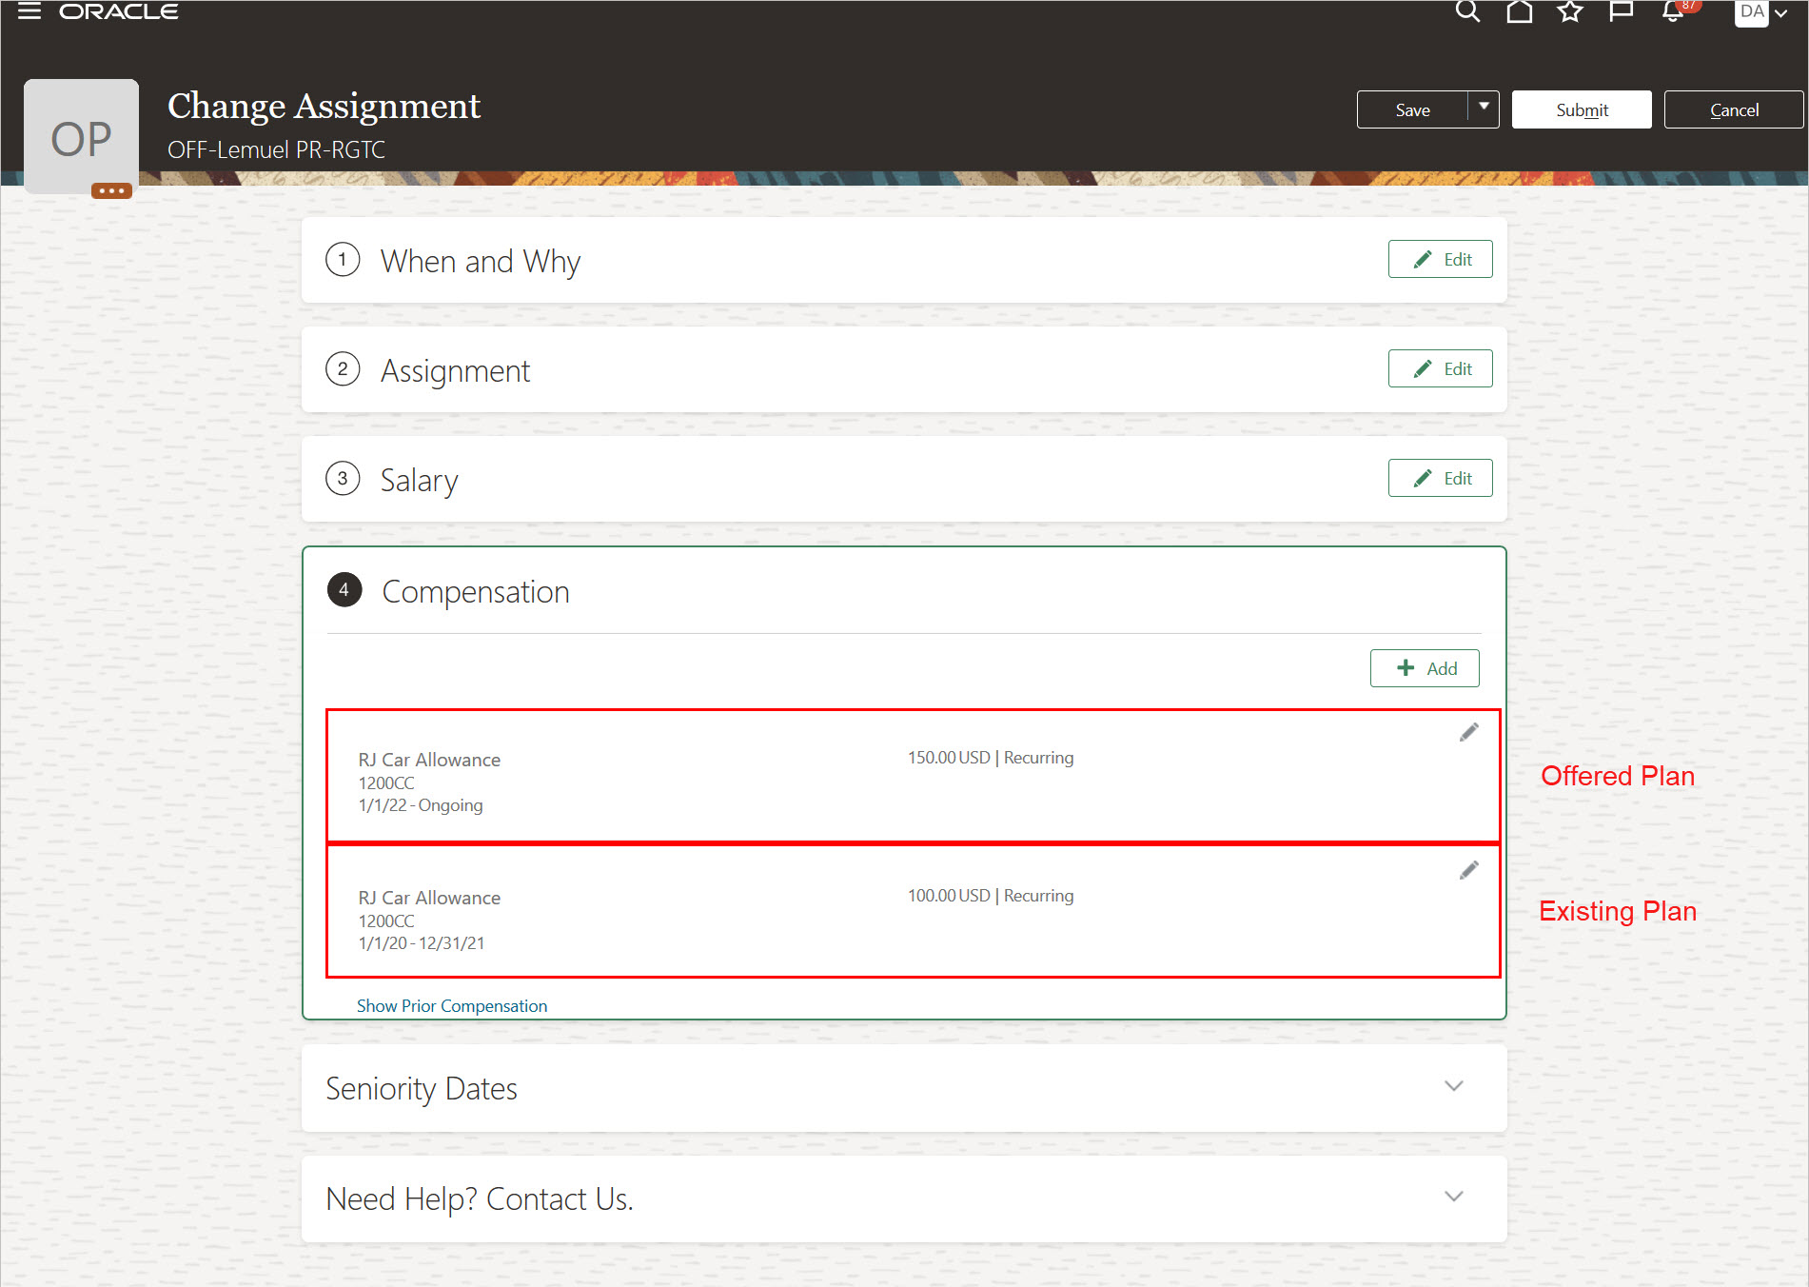Edit the 100.00 USD car allowance
The height and width of the screenshot is (1287, 1809).
1469,870
